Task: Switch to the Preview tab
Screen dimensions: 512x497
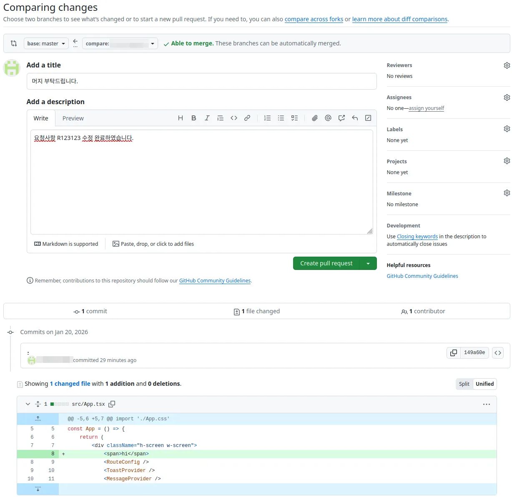Action: pos(73,118)
